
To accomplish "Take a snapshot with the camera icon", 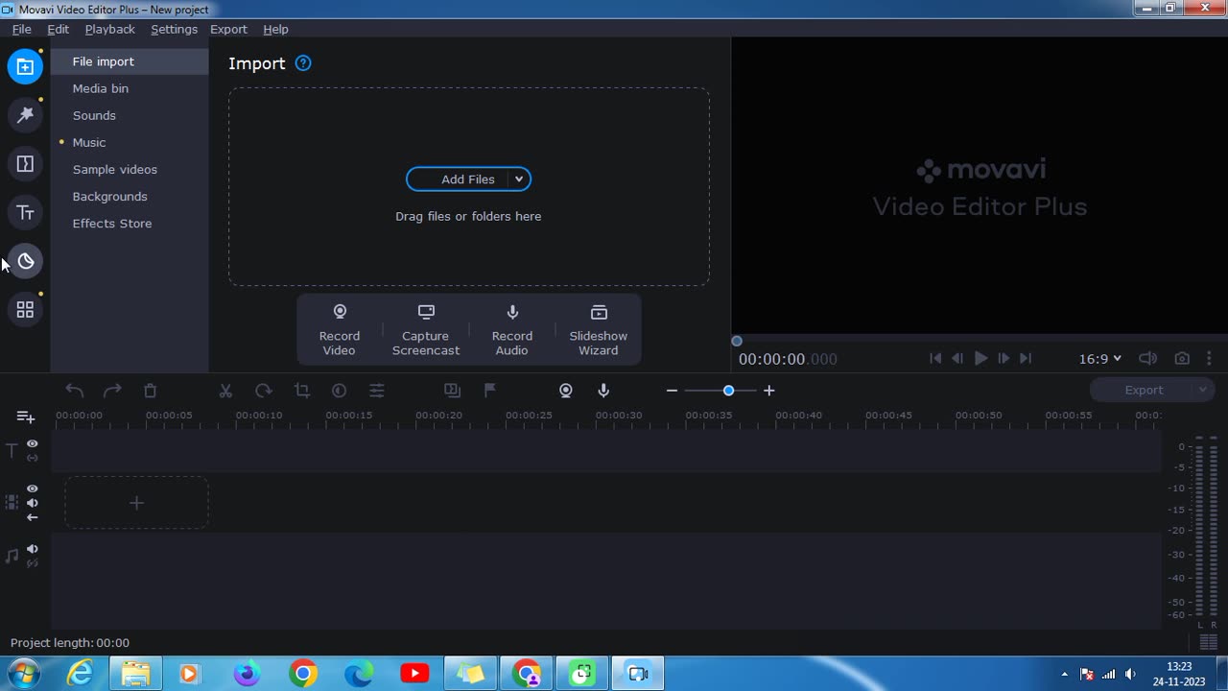I will pyautogui.click(x=1182, y=358).
